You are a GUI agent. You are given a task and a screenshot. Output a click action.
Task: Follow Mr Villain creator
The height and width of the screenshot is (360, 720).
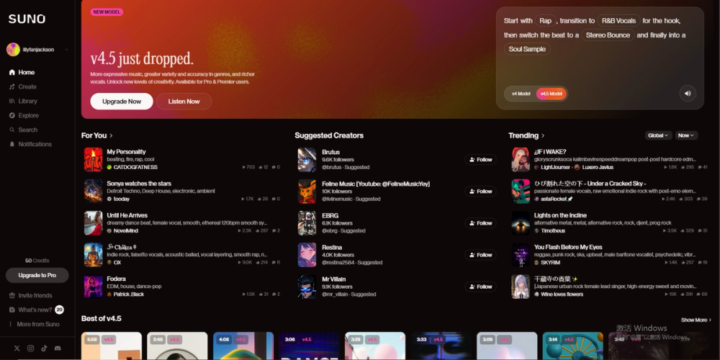pyautogui.click(x=480, y=287)
